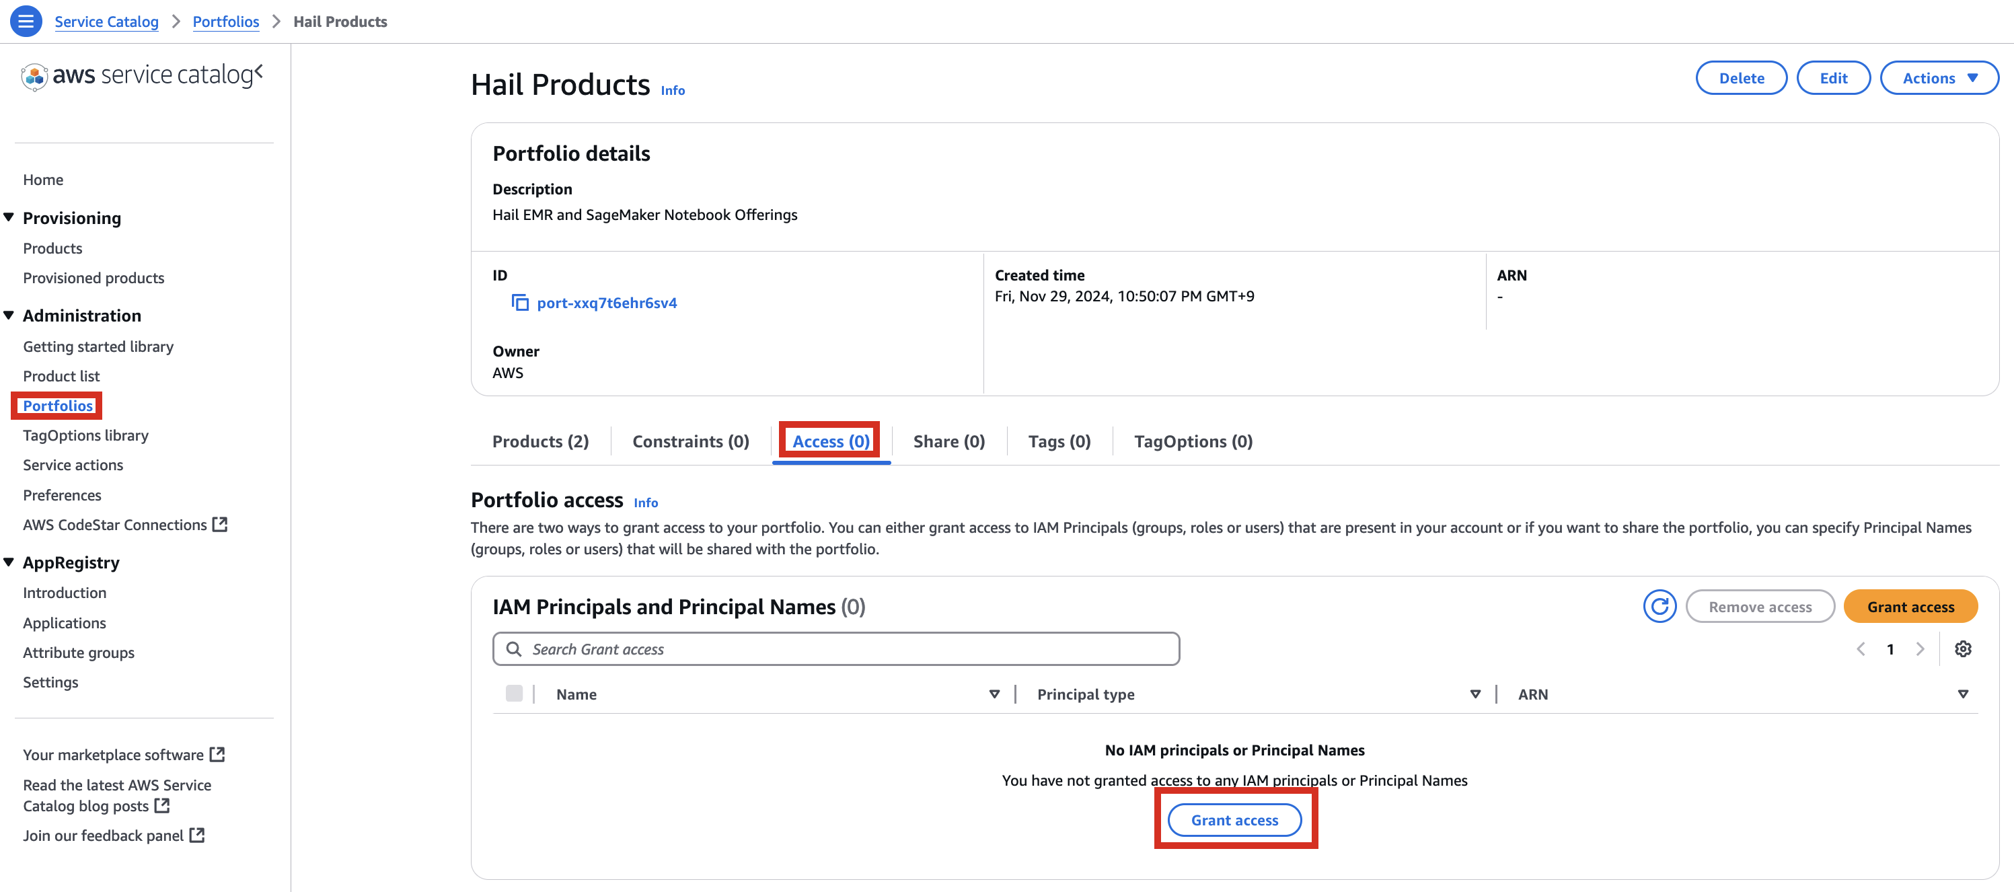Go to Service Catalog breadcrumb

coord(106,21)
